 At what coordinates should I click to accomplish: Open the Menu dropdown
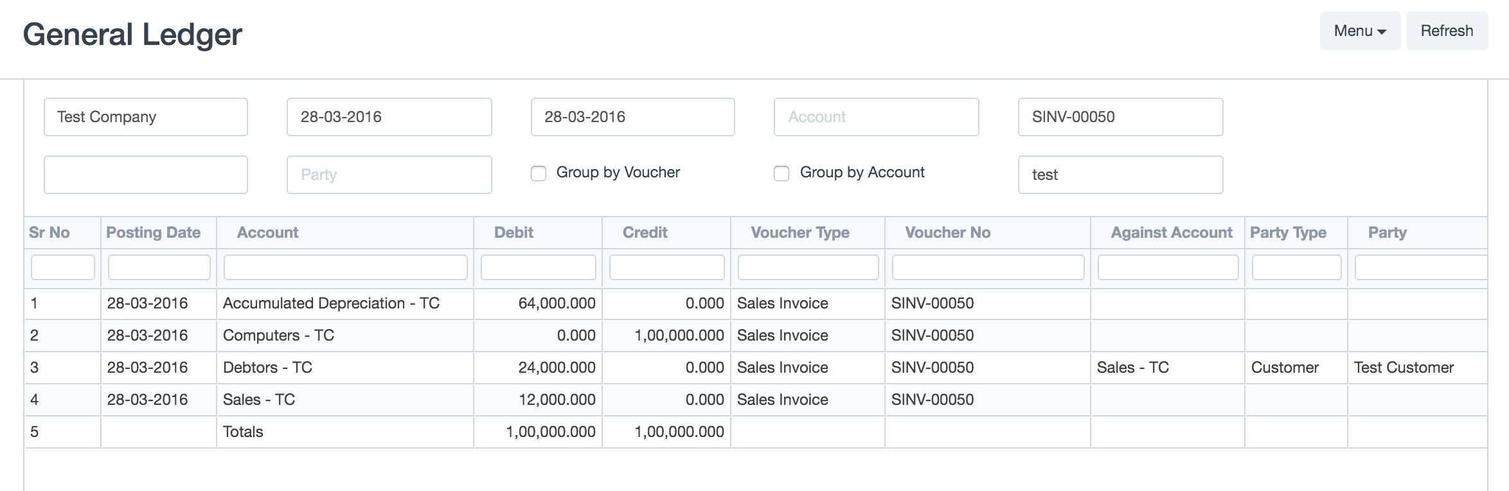(1359, 31)
